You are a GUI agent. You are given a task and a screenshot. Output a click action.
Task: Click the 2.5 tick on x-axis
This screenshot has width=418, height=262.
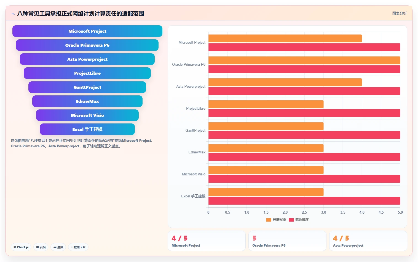304,213
